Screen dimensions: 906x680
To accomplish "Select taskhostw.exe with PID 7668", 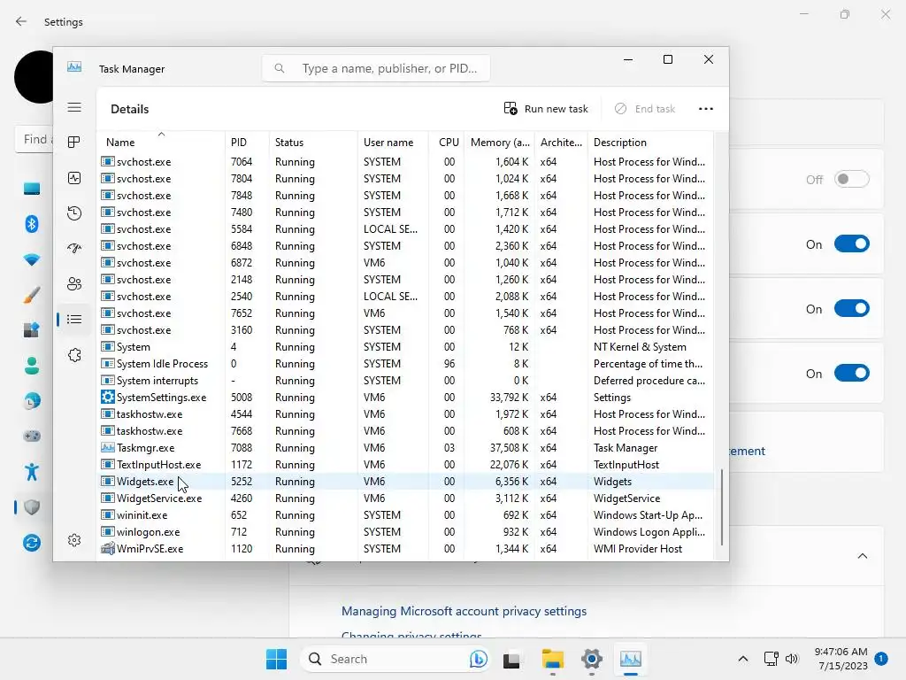I will pyautogui.click(x=406, y=431).
